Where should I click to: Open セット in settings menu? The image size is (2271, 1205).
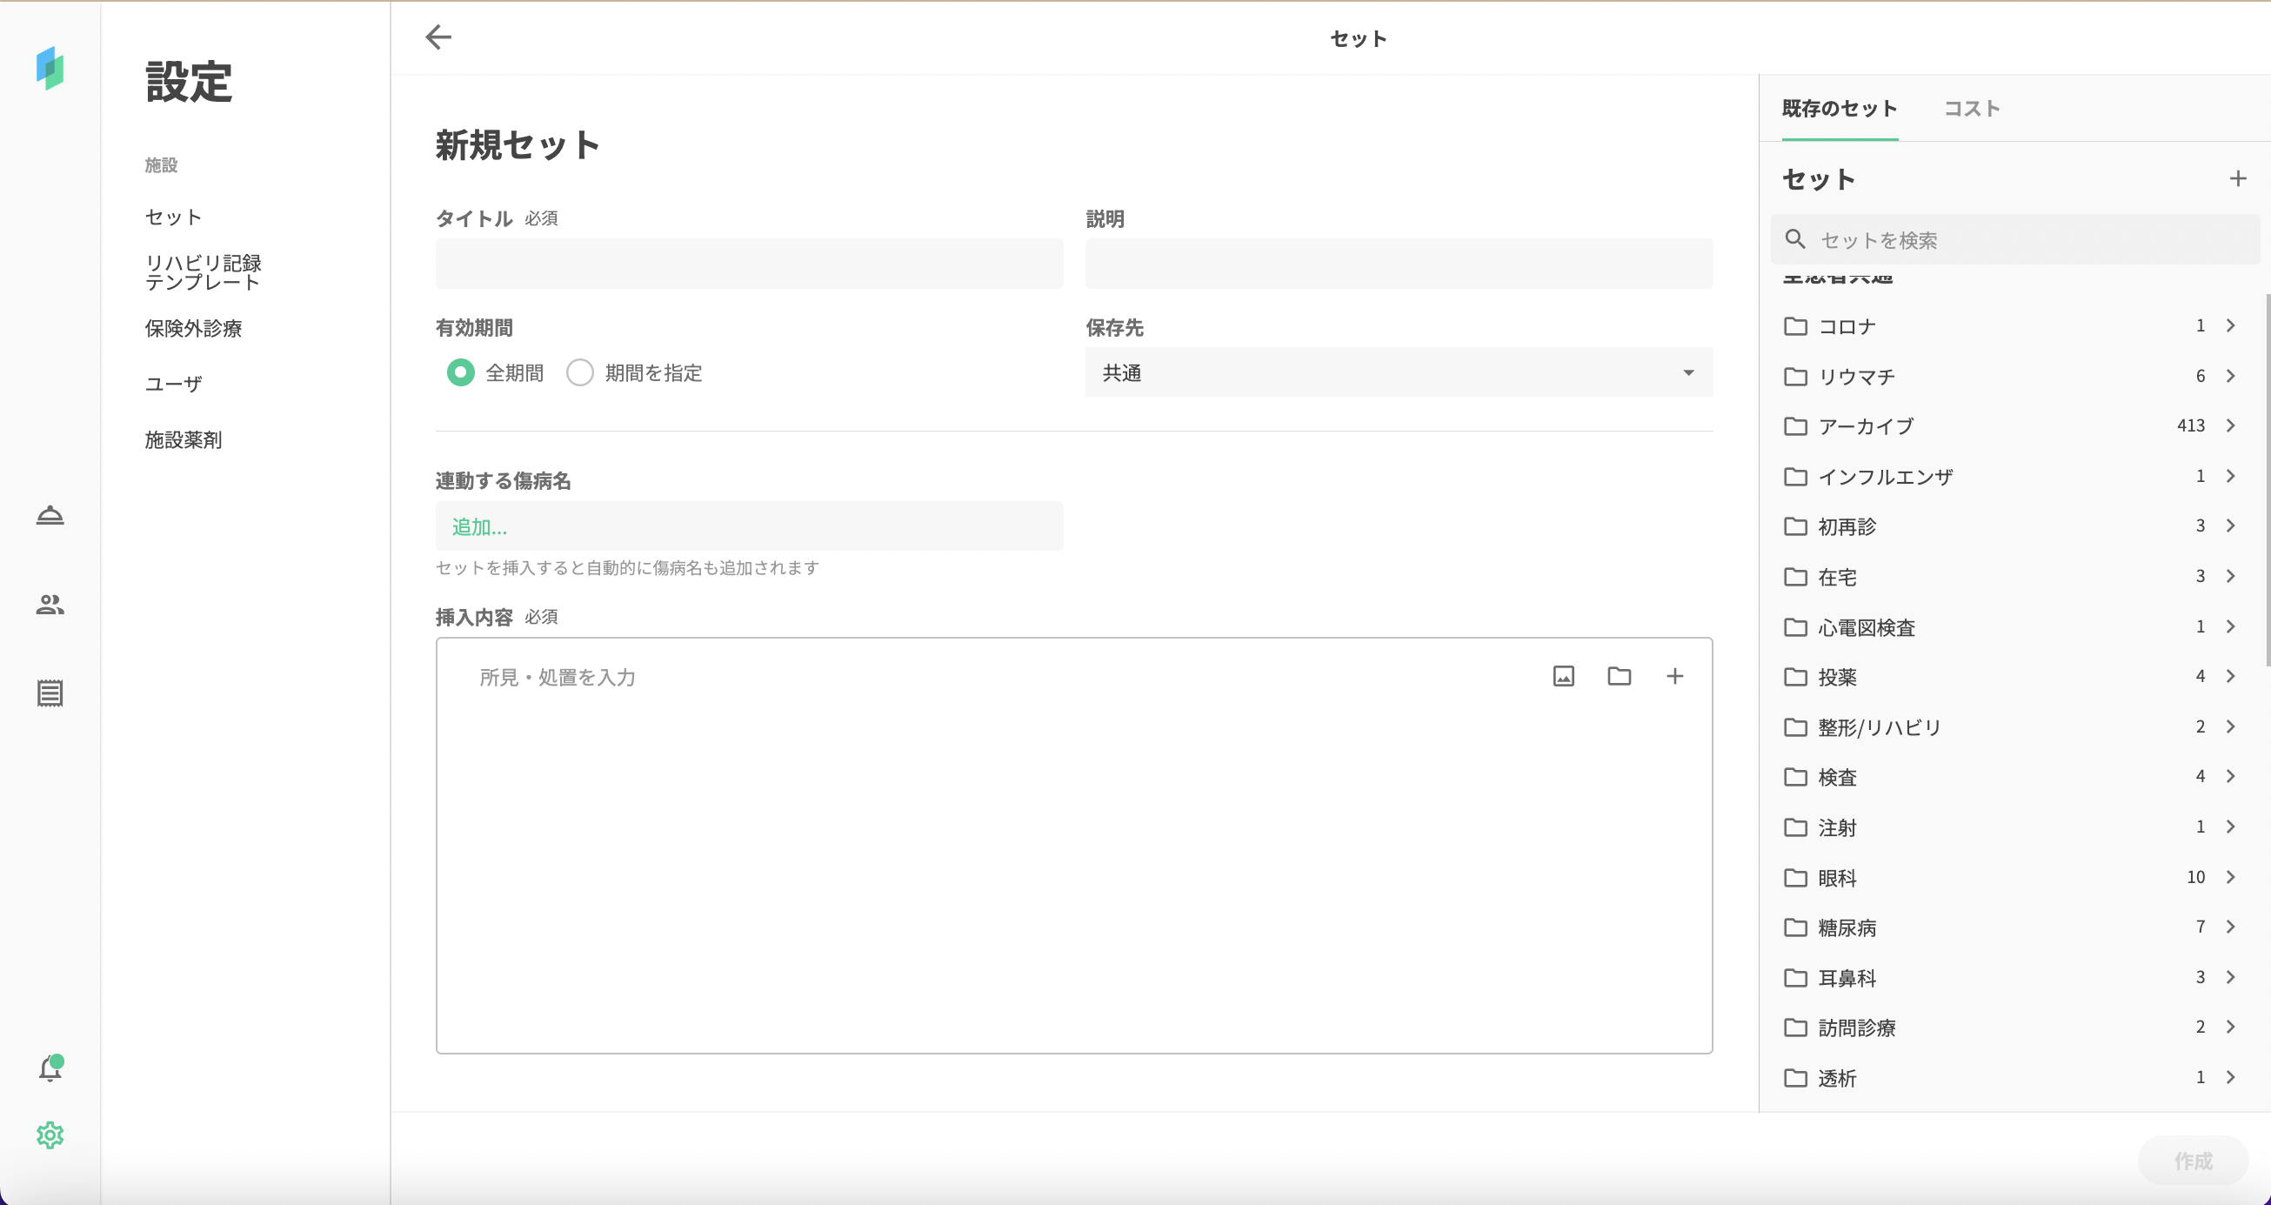coord(174,217)
